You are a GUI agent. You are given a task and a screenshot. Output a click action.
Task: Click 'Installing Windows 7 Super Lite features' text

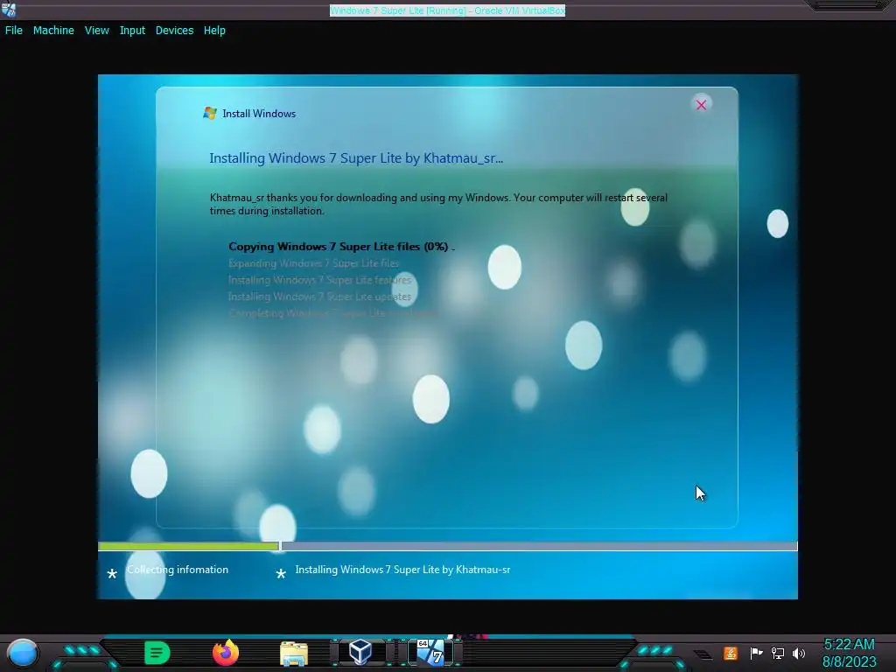tap(320, 280)
